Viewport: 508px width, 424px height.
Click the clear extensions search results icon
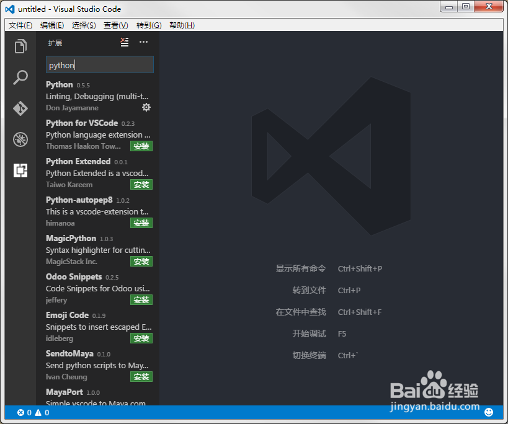124,42
